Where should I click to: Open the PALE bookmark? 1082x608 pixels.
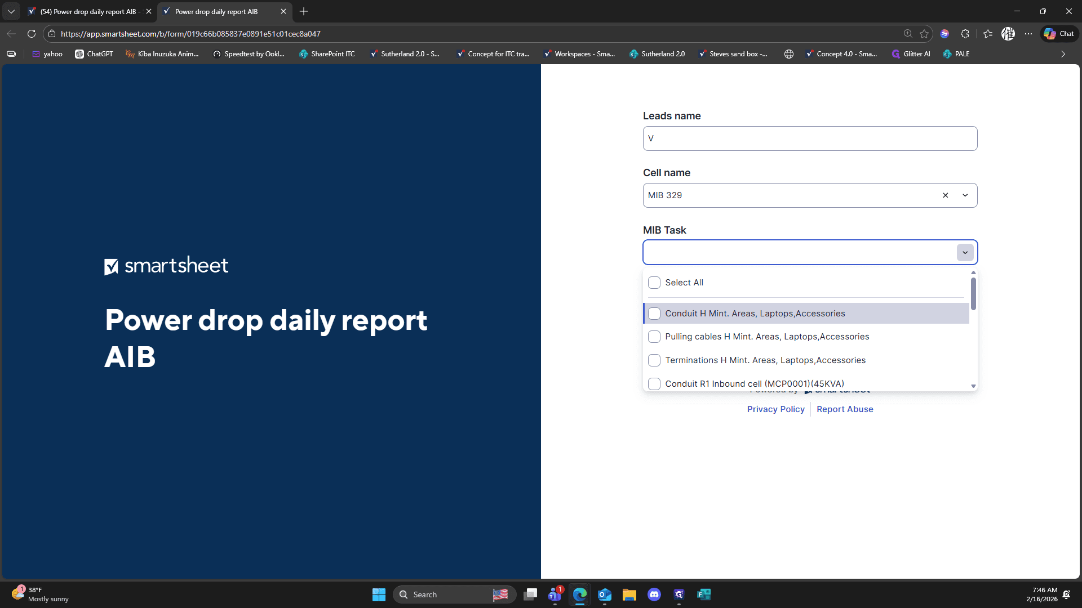[x=956, y=54]
